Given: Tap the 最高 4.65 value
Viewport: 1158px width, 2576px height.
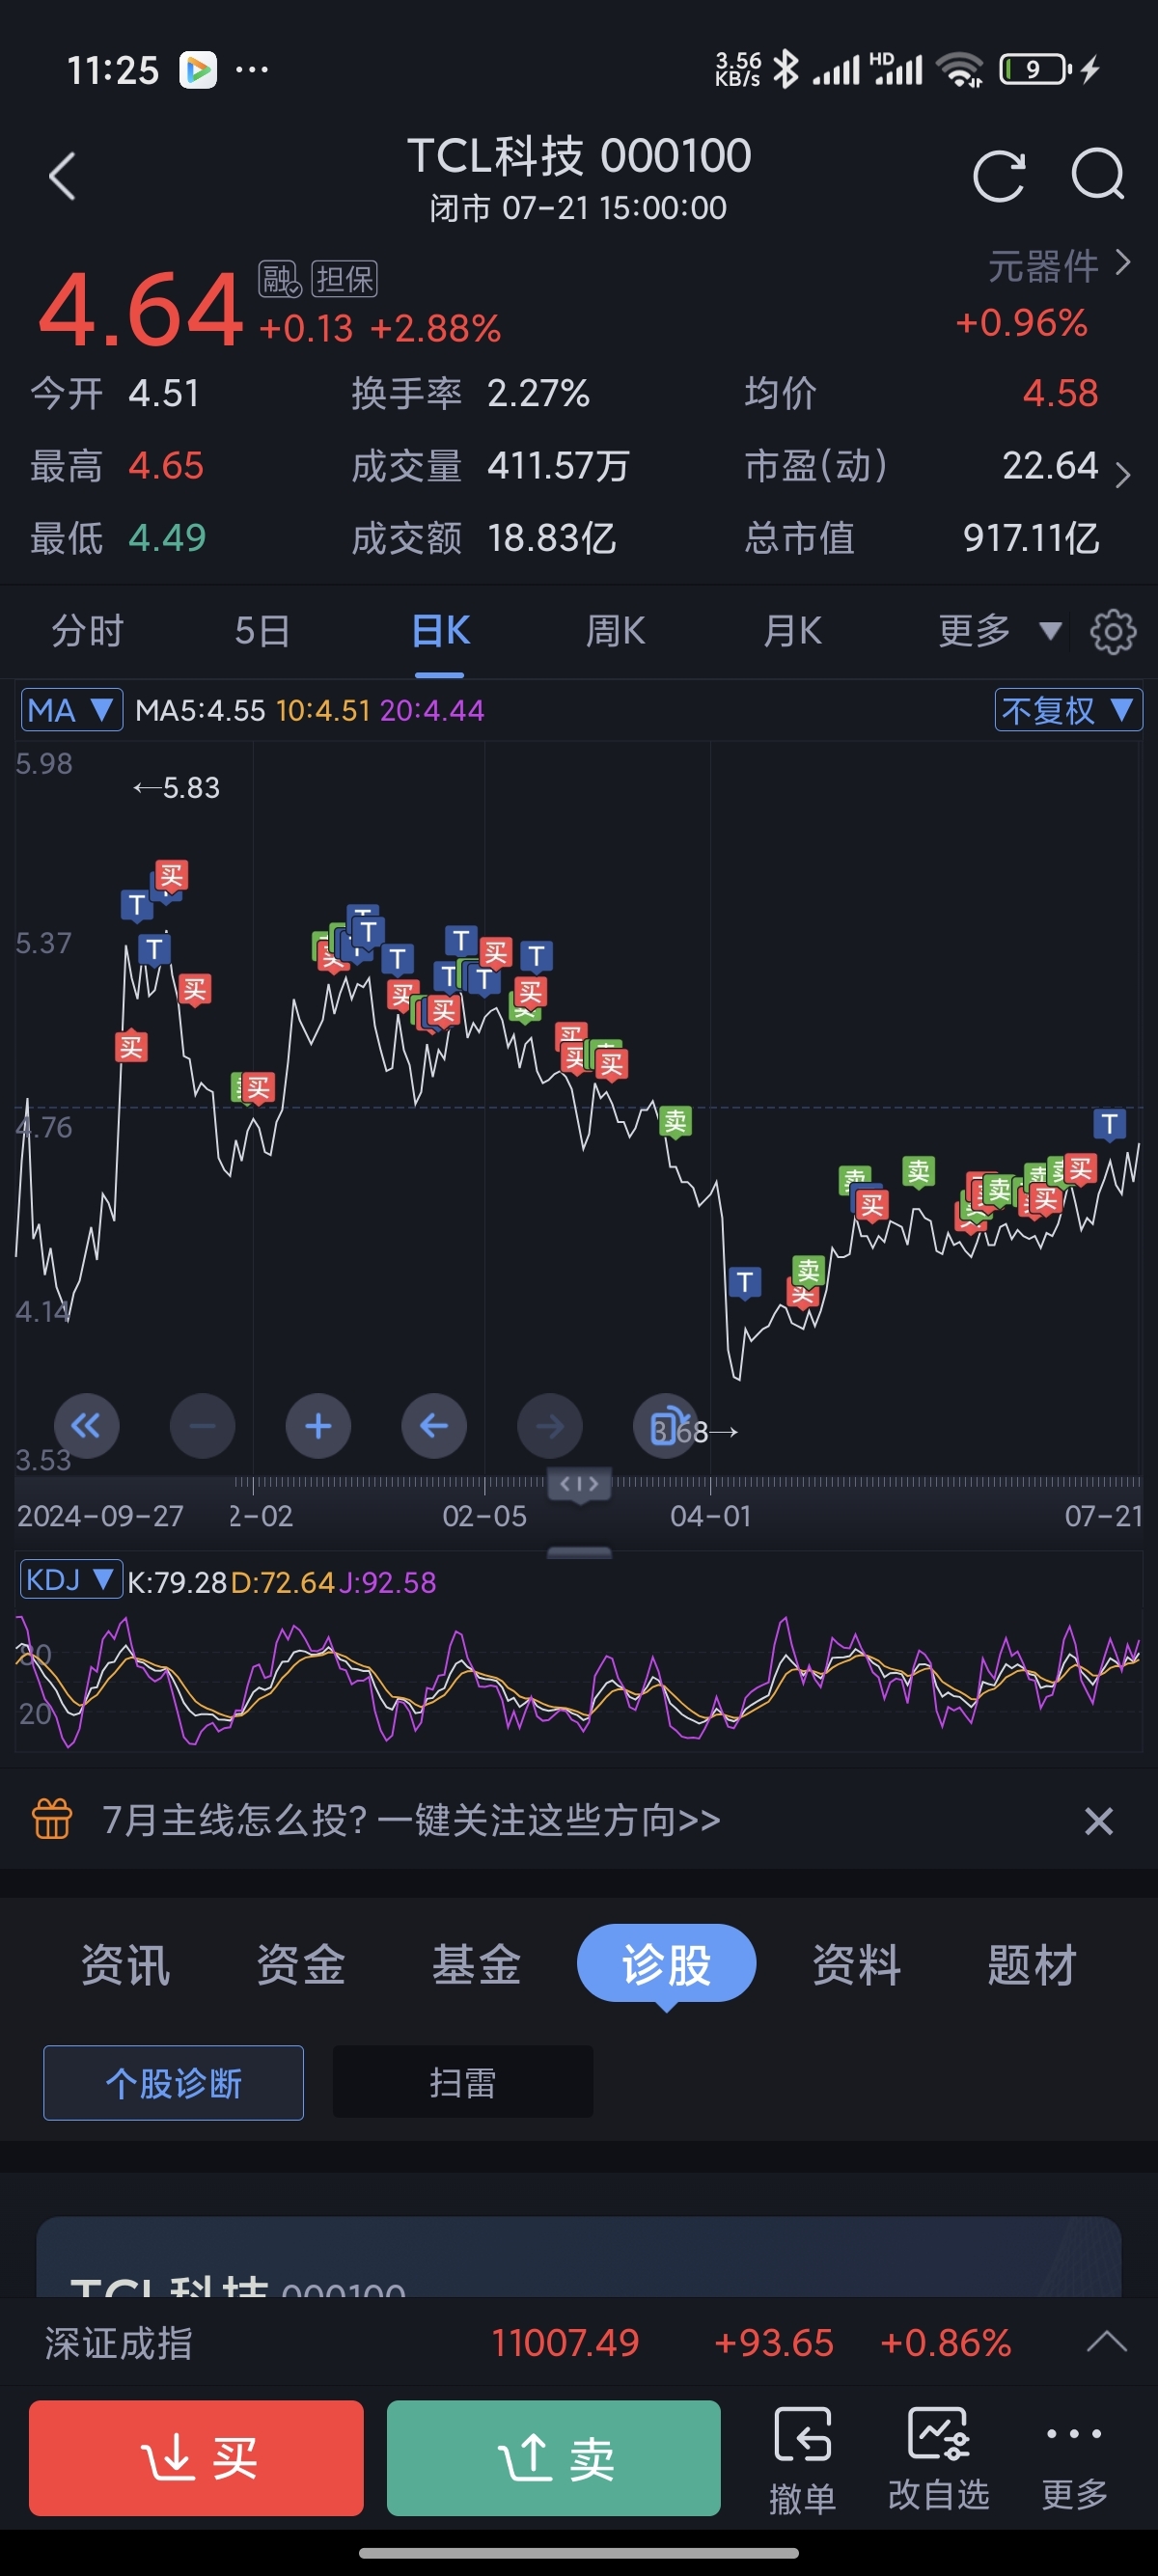Looking at the screenshot, I should (x=166, y=466).
